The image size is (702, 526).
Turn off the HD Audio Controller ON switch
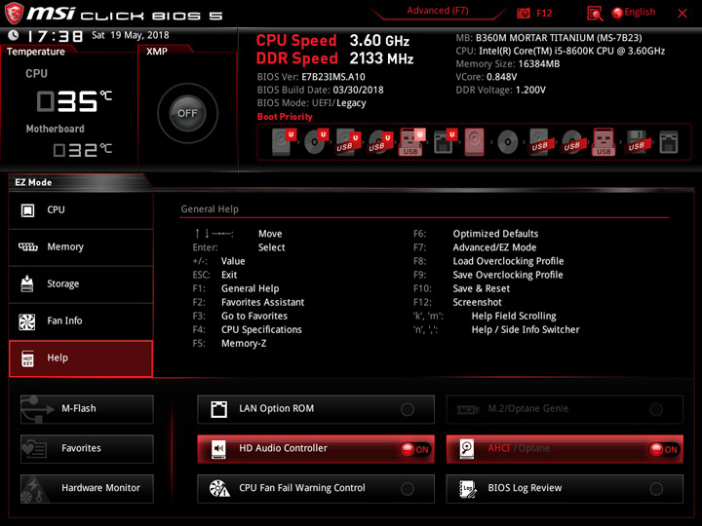(415, 449)
